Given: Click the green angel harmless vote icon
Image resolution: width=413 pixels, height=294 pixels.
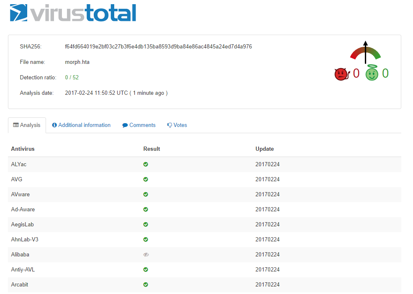Looking at the screenshot, I should [372, 73].
